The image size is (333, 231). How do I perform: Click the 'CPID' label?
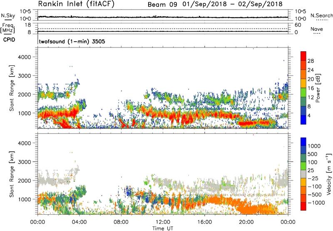(x=9, y=40)
